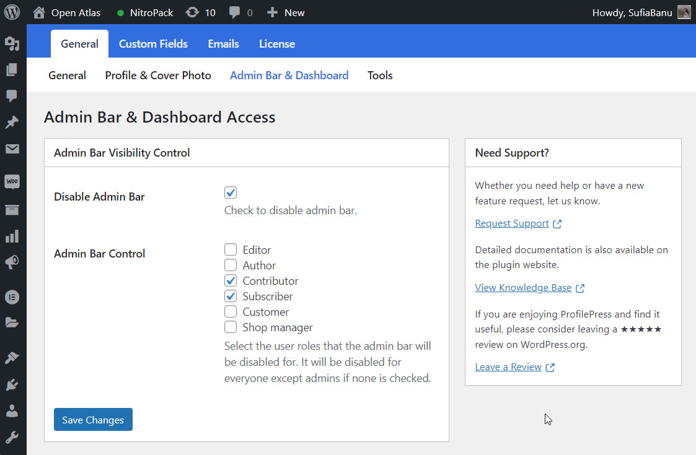The width and height of the screenshot is (696, 455).
Task: Open WooCommerce sidebar icon
Action: tap(12, 181)
